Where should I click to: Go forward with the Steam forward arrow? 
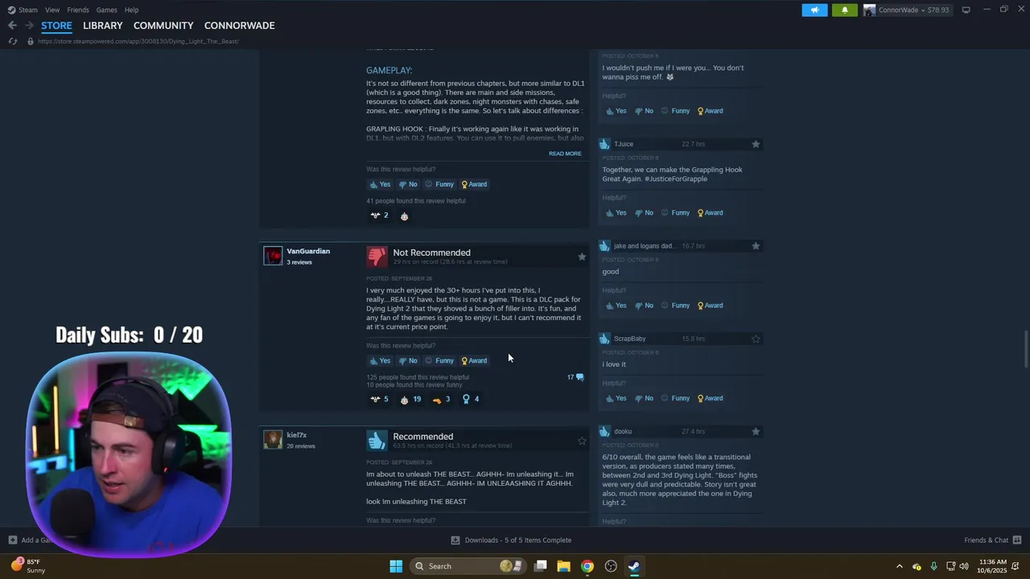pos(29,26)
